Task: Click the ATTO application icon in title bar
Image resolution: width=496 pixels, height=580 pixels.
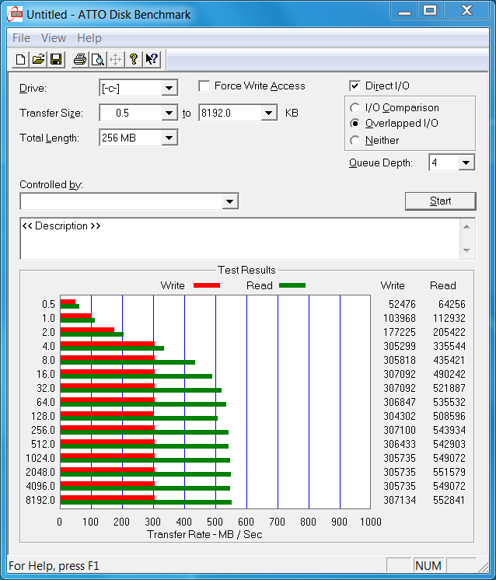Action: pos(16,15)
